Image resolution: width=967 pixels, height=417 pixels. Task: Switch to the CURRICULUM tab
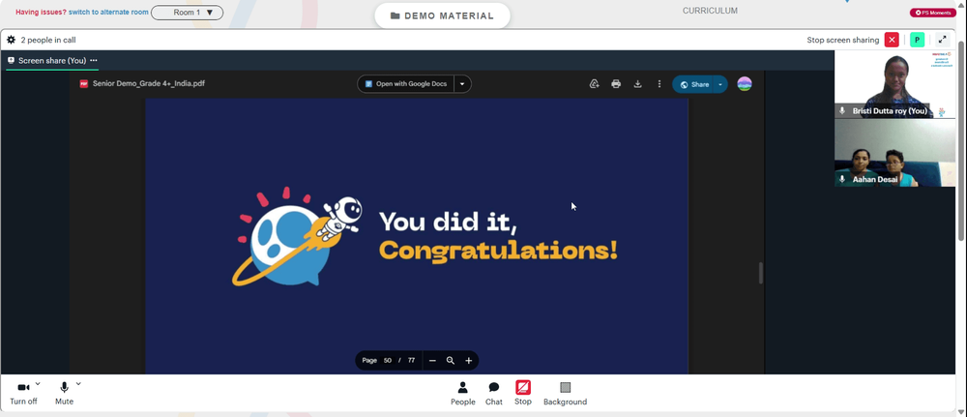click(x=710, y=11)
